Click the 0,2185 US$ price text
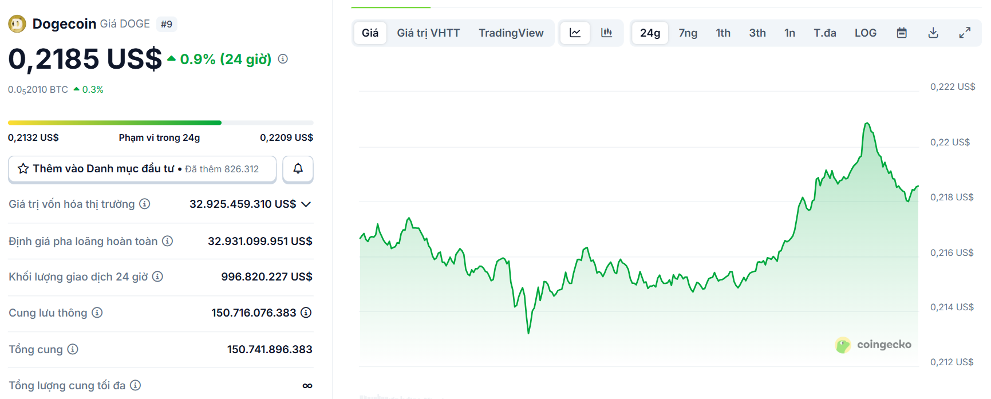 (x=85, y=59)
